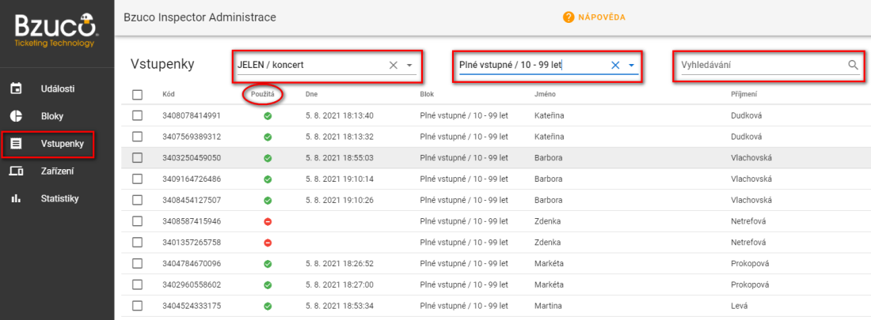Select checkbox for ticket 3408587415946

138,221
